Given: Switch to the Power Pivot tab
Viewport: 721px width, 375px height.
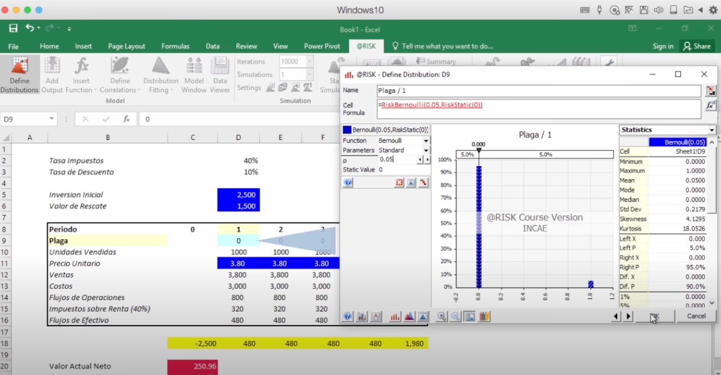Looking at the screenshot, I should click(x=322, y=46).
